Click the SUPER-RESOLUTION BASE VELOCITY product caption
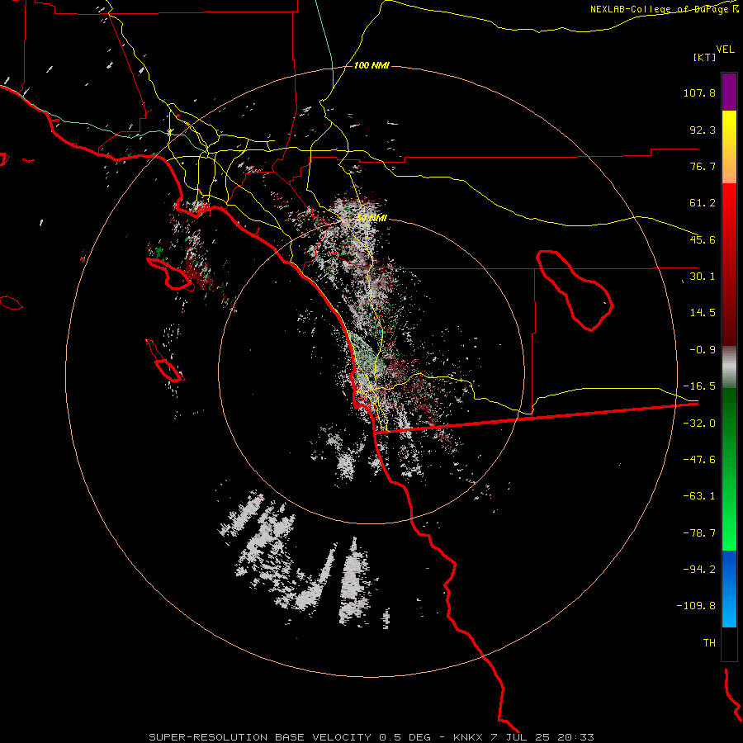This screenshot has height=743, width=743. click(260, 737)
